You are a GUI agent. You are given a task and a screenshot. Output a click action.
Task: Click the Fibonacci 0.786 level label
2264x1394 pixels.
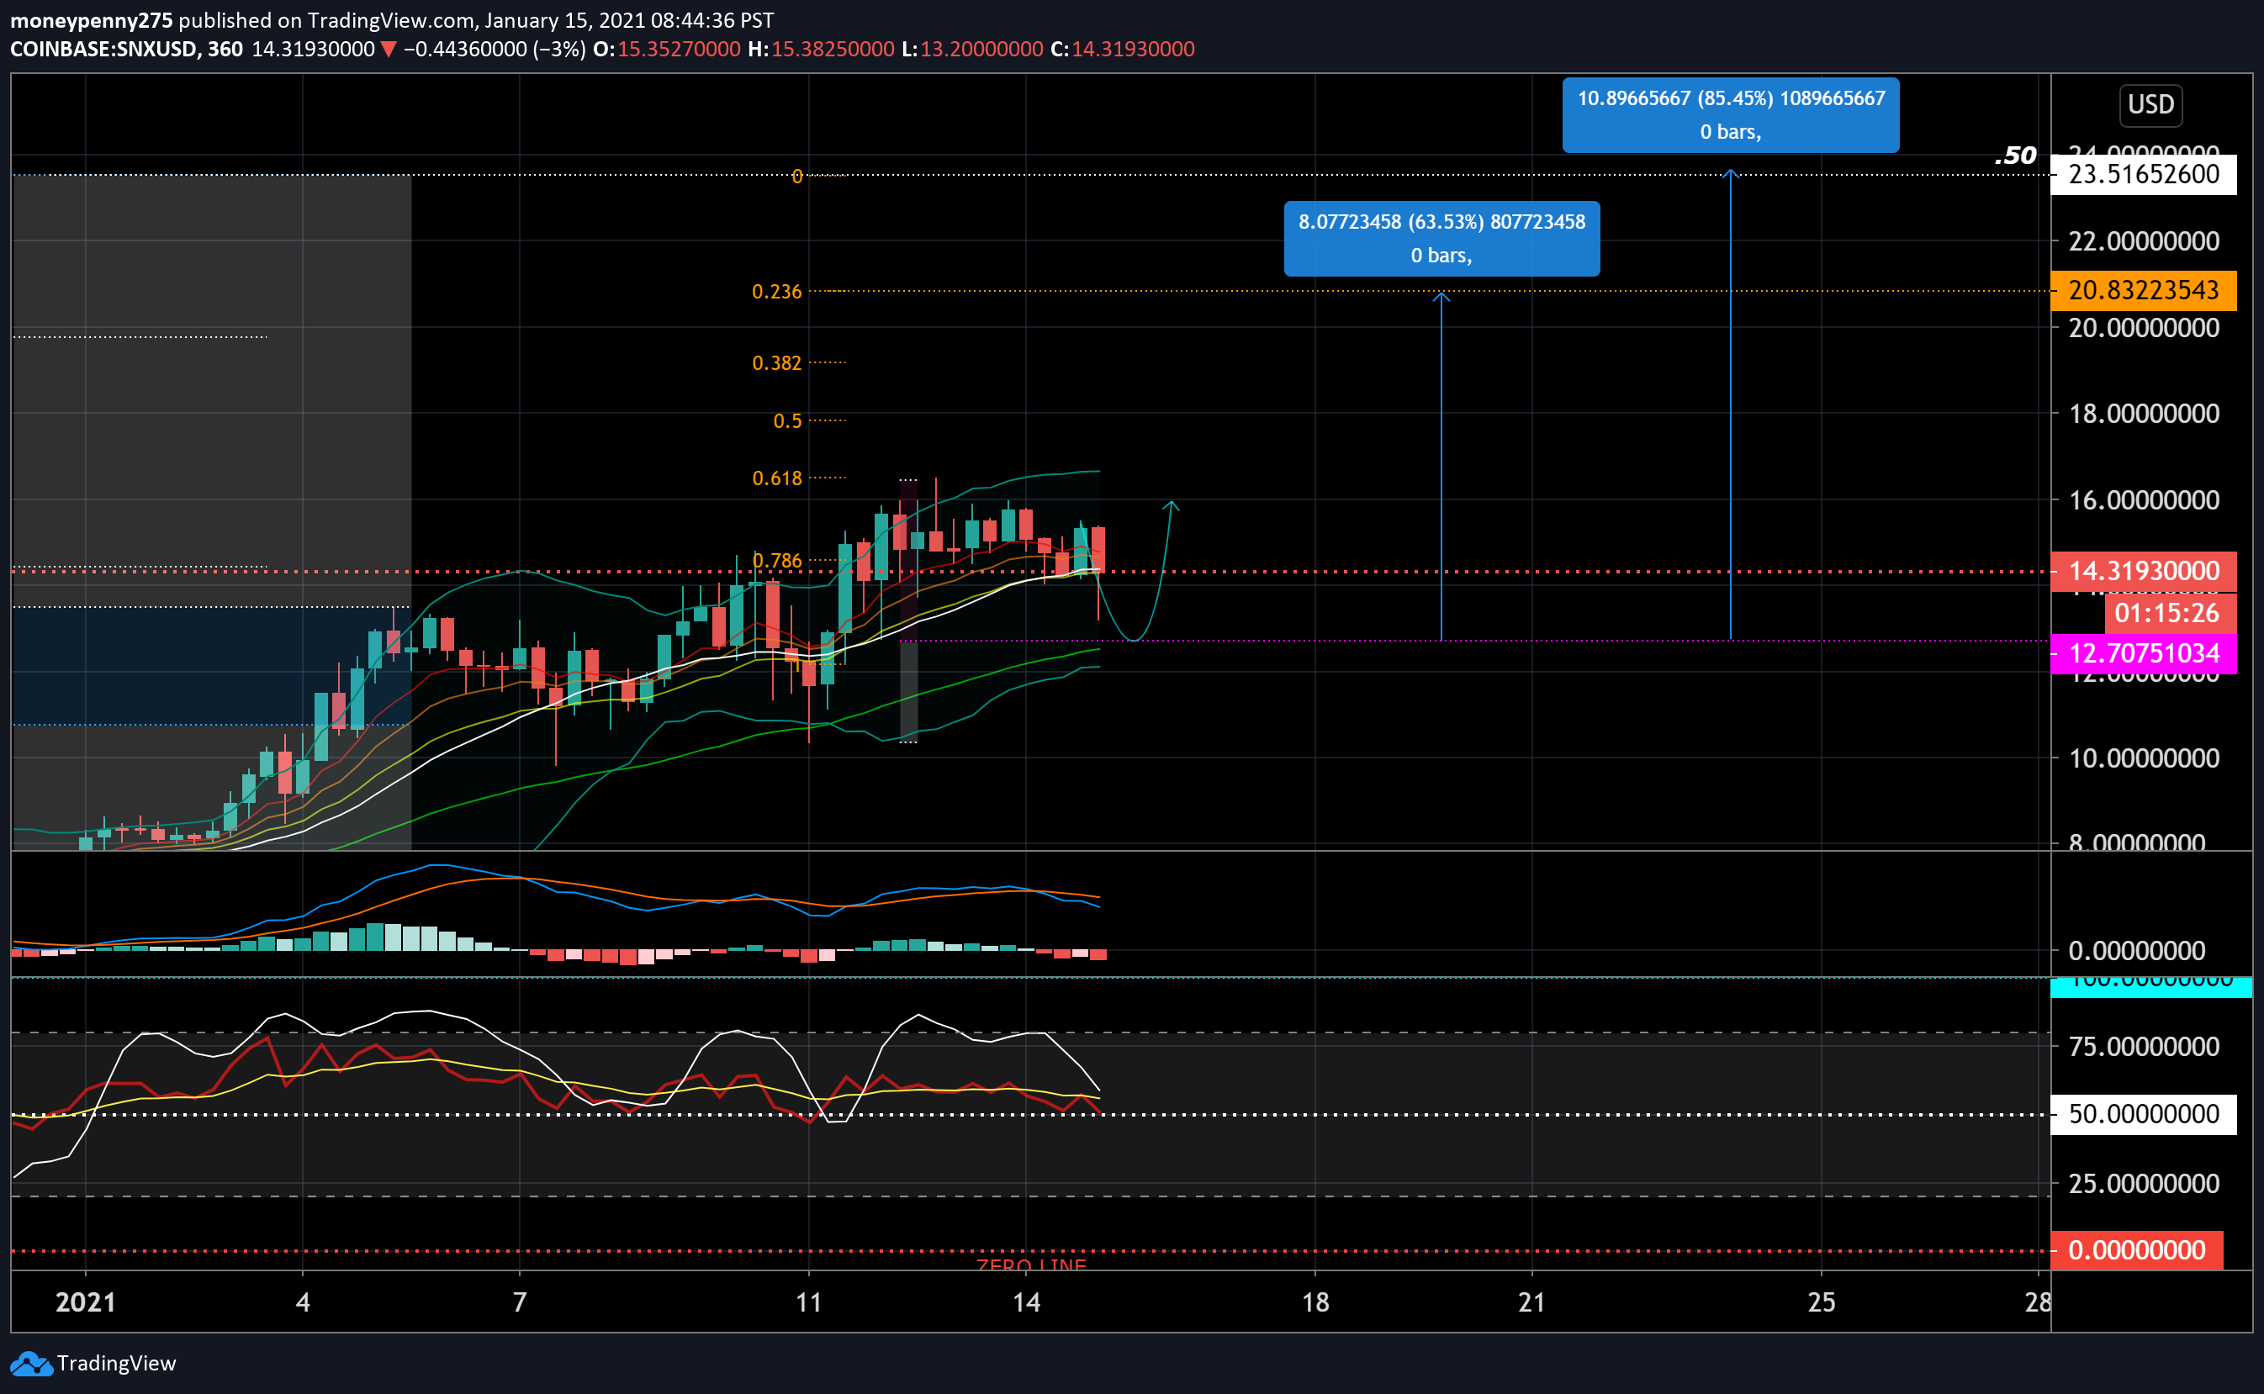[776, 561]
